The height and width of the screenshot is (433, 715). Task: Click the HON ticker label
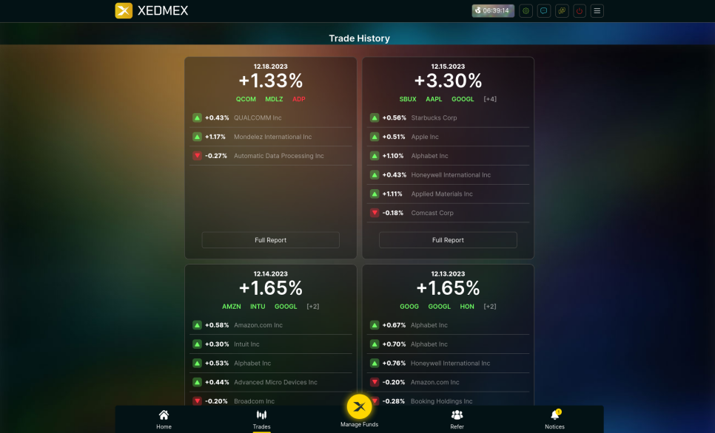coord(467,307)
